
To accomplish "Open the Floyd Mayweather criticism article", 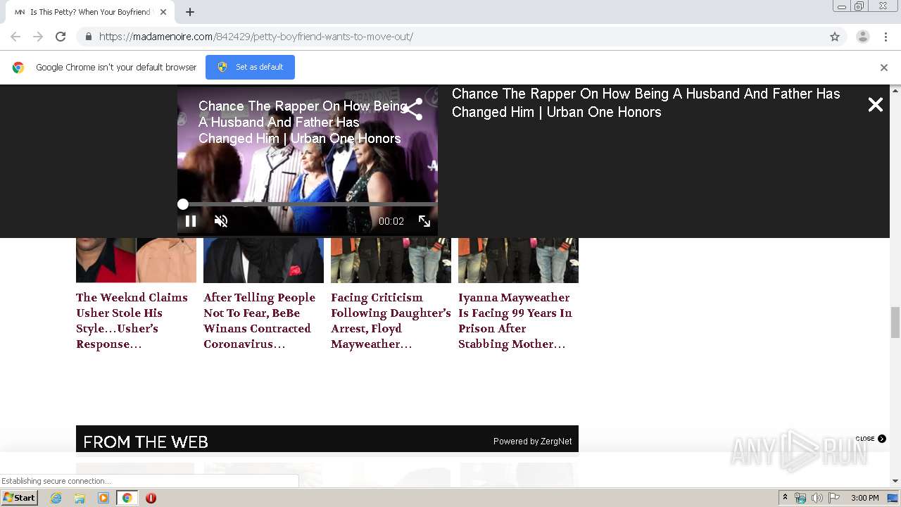I will pyautogui.click(x=391, y=320).
